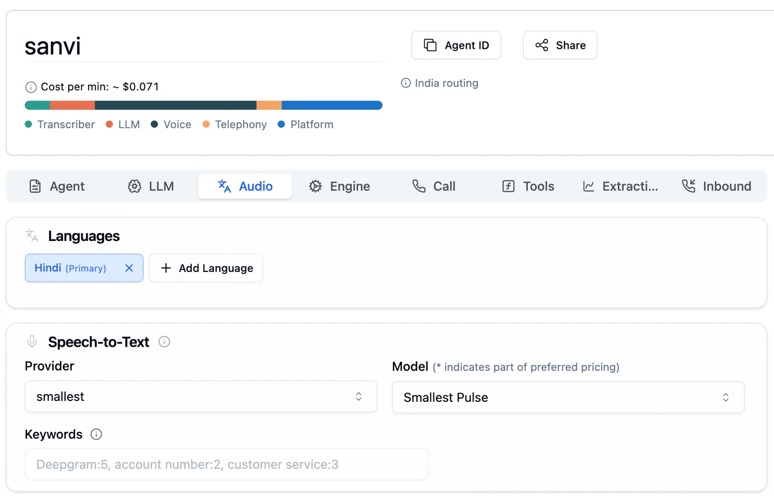Click the Audio tab translate icon
Viewport: 774px width, 499px height.
(x=224, y=186)
